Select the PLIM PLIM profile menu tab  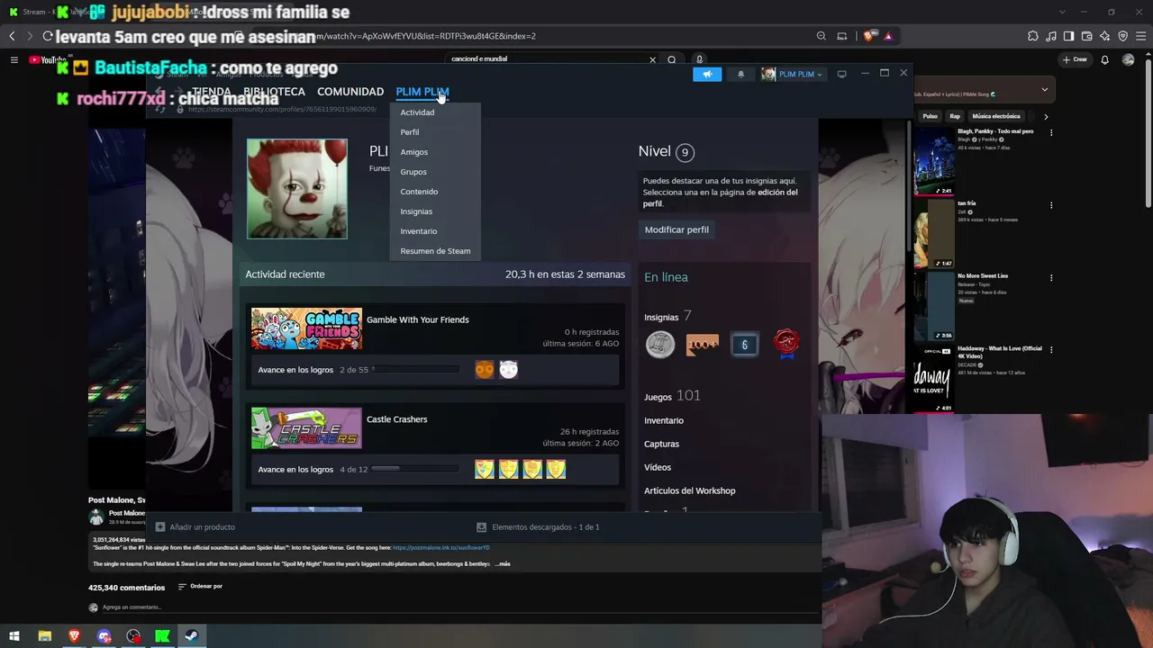[422, 92]
